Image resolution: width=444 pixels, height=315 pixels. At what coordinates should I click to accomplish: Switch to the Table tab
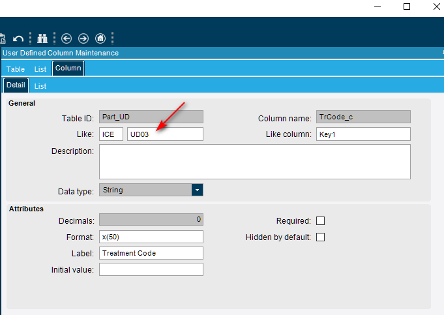click(16, 69)
